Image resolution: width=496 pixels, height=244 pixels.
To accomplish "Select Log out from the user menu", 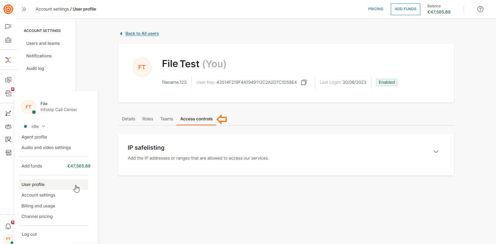I will (29, 234).
